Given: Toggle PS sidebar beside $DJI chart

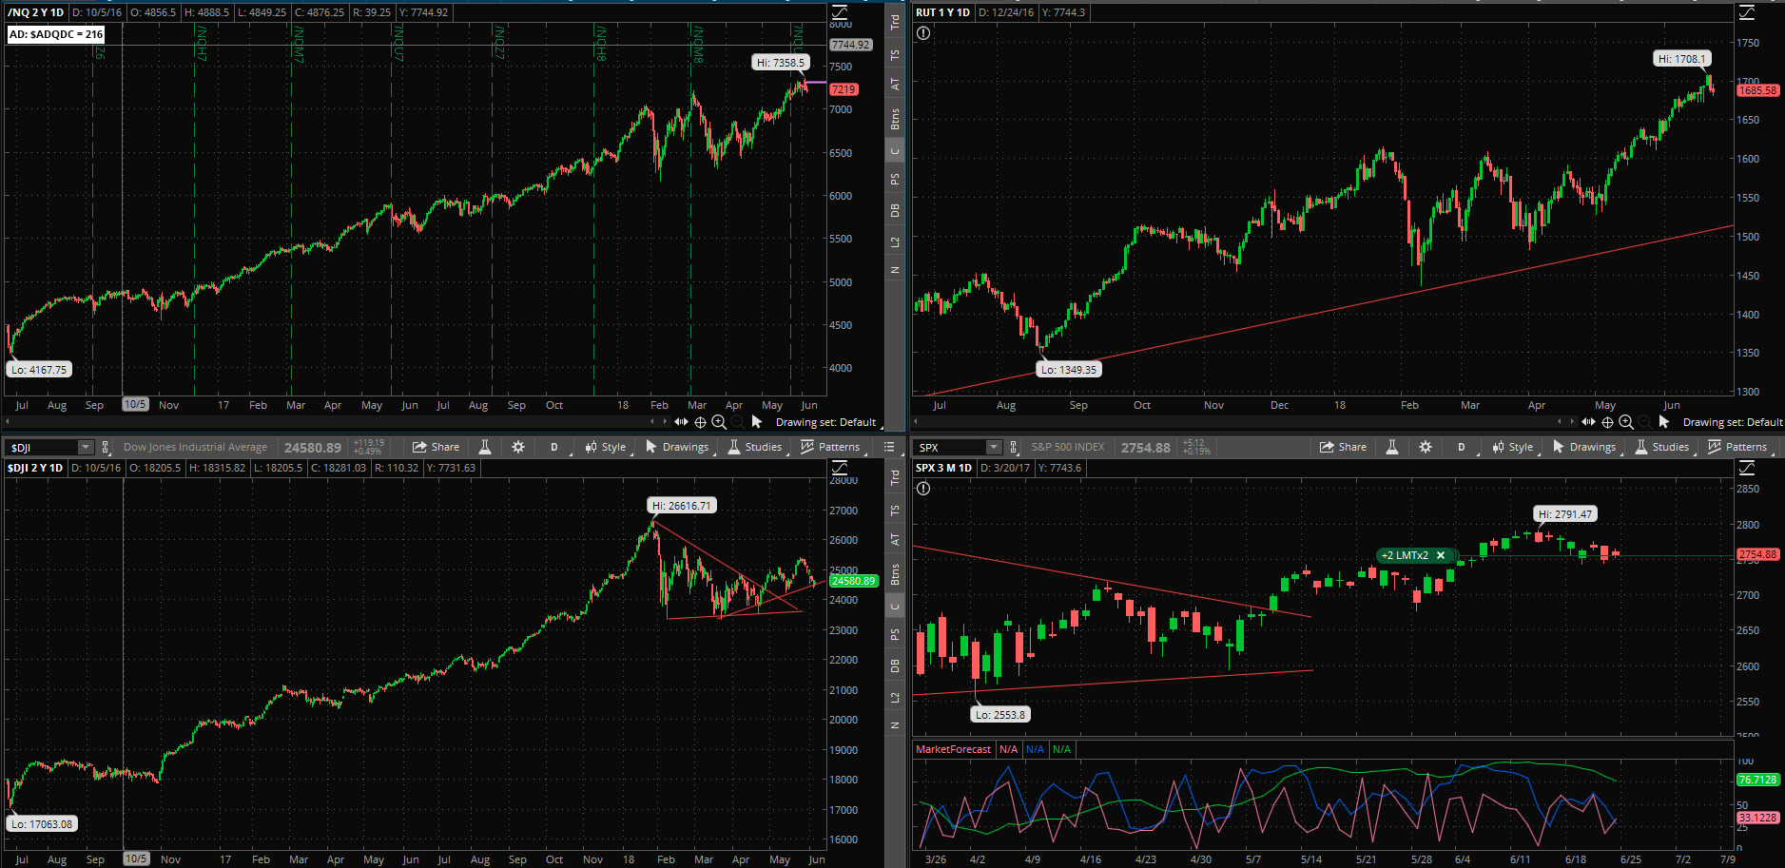Looking at the screenshot, I should pyautogui.click(x=895, y=634).
